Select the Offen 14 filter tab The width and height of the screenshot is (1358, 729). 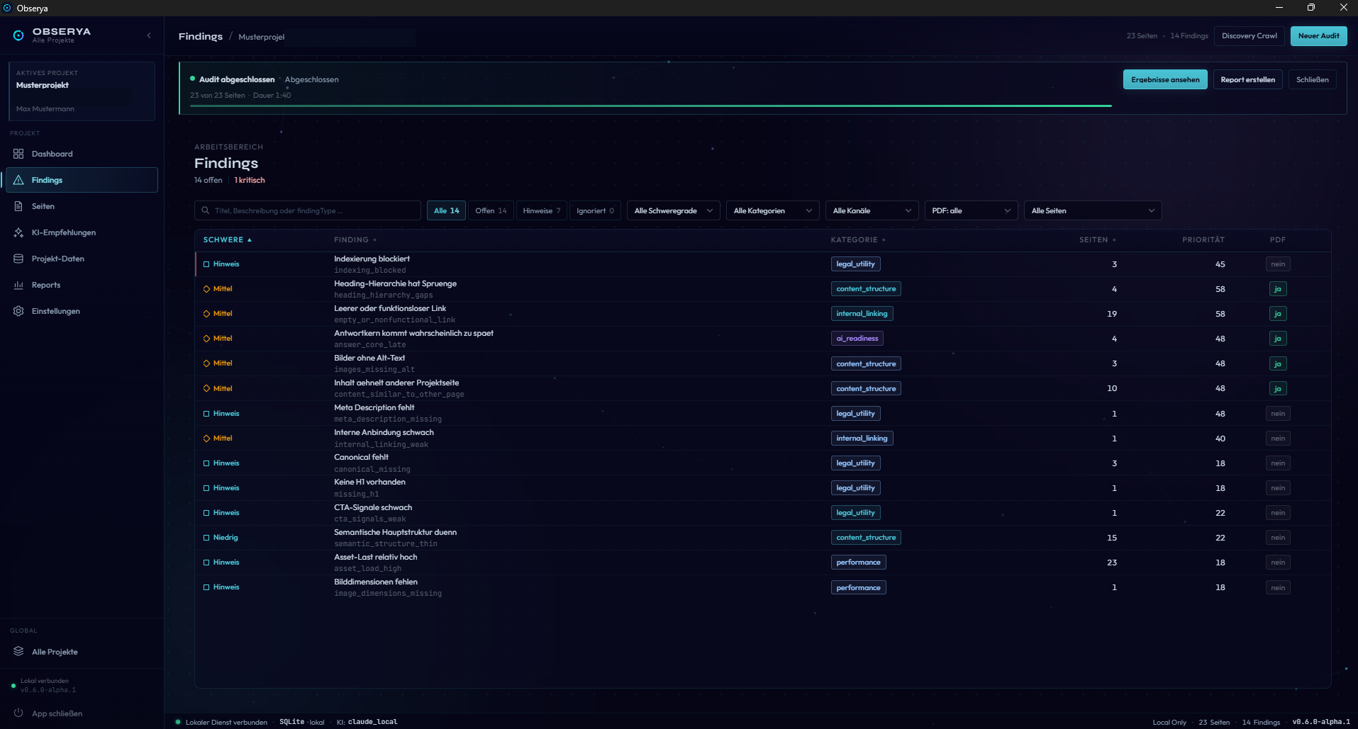pos(491,210)
